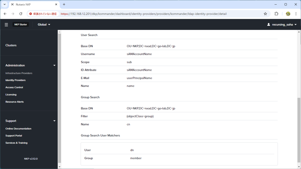Select the Username sAMAccountName value

pos(139,54)
